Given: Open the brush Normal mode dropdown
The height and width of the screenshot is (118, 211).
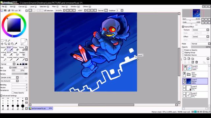Looking at the screenshot, I should point(14,64).
